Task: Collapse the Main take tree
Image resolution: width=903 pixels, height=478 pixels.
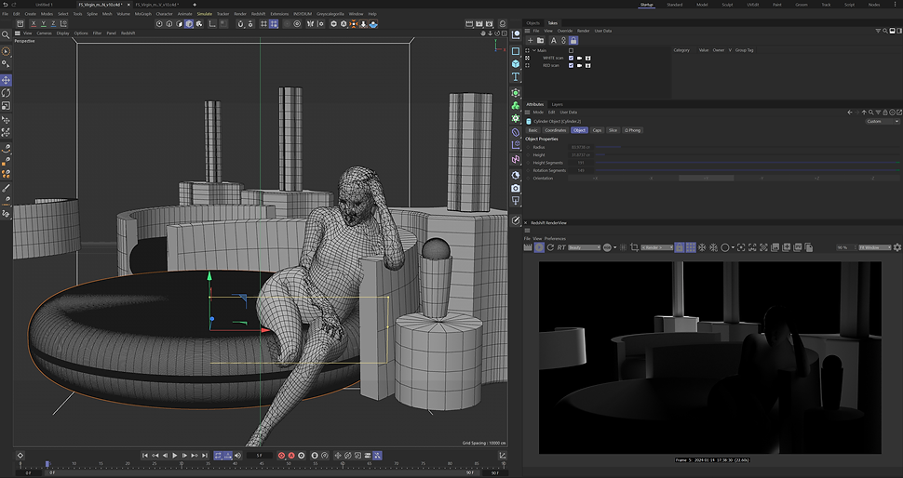Action: [533, 50]
